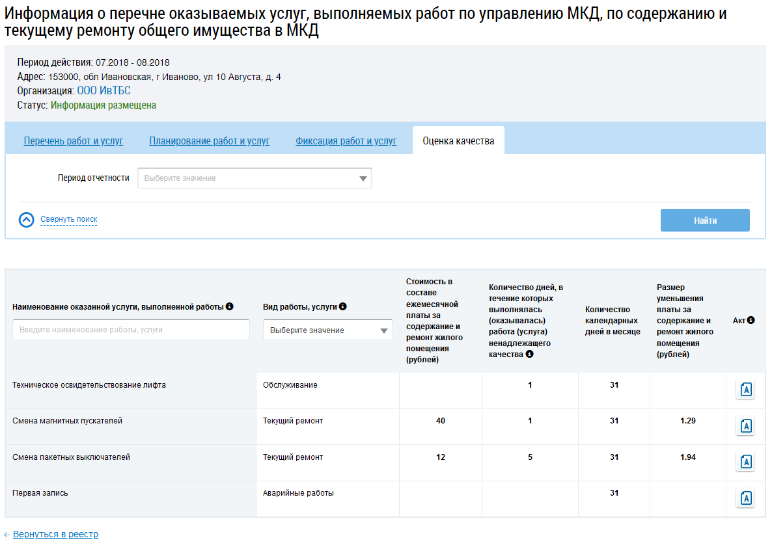The width and height of the screenshot is (772, 549).
Task: Open the ООО ИвТБС organization link
Action: click(104, 90)
